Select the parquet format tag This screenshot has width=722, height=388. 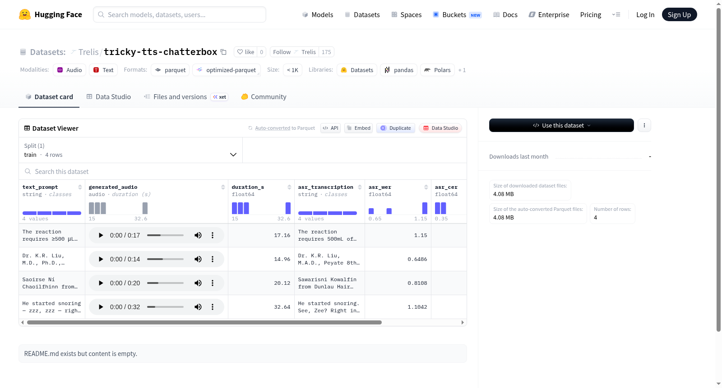pos(170,70)
